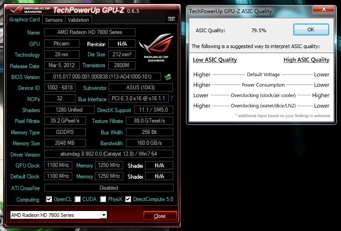The image size is (341, 231).
Task: Click the TechPowerUp GPU-Z 0.6.5 title text
Action: point(96,10)
